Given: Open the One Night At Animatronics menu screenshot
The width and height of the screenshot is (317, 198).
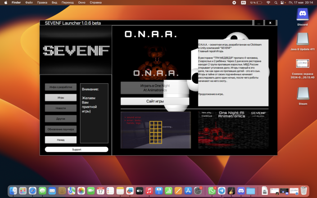Looking at the screenshot, I should pyautogui.click(x=233, y=130).
